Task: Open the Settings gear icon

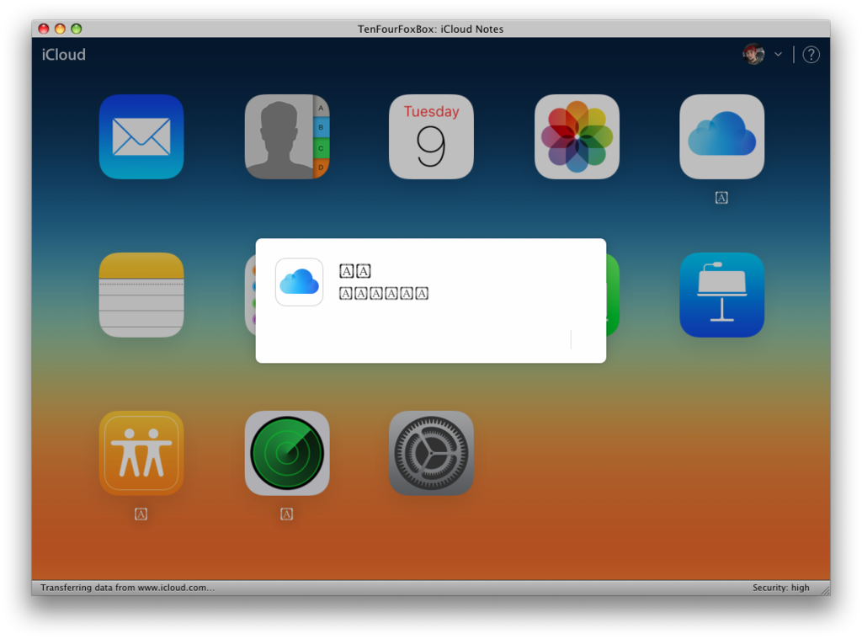Action: click(432, 453)
